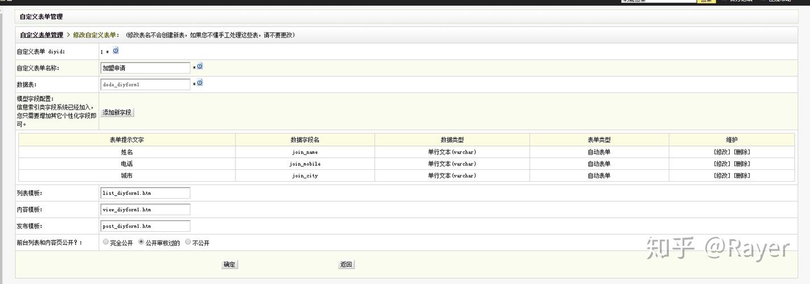
Task: Focus list template field list_diyform1.htm
Action: 145,193
